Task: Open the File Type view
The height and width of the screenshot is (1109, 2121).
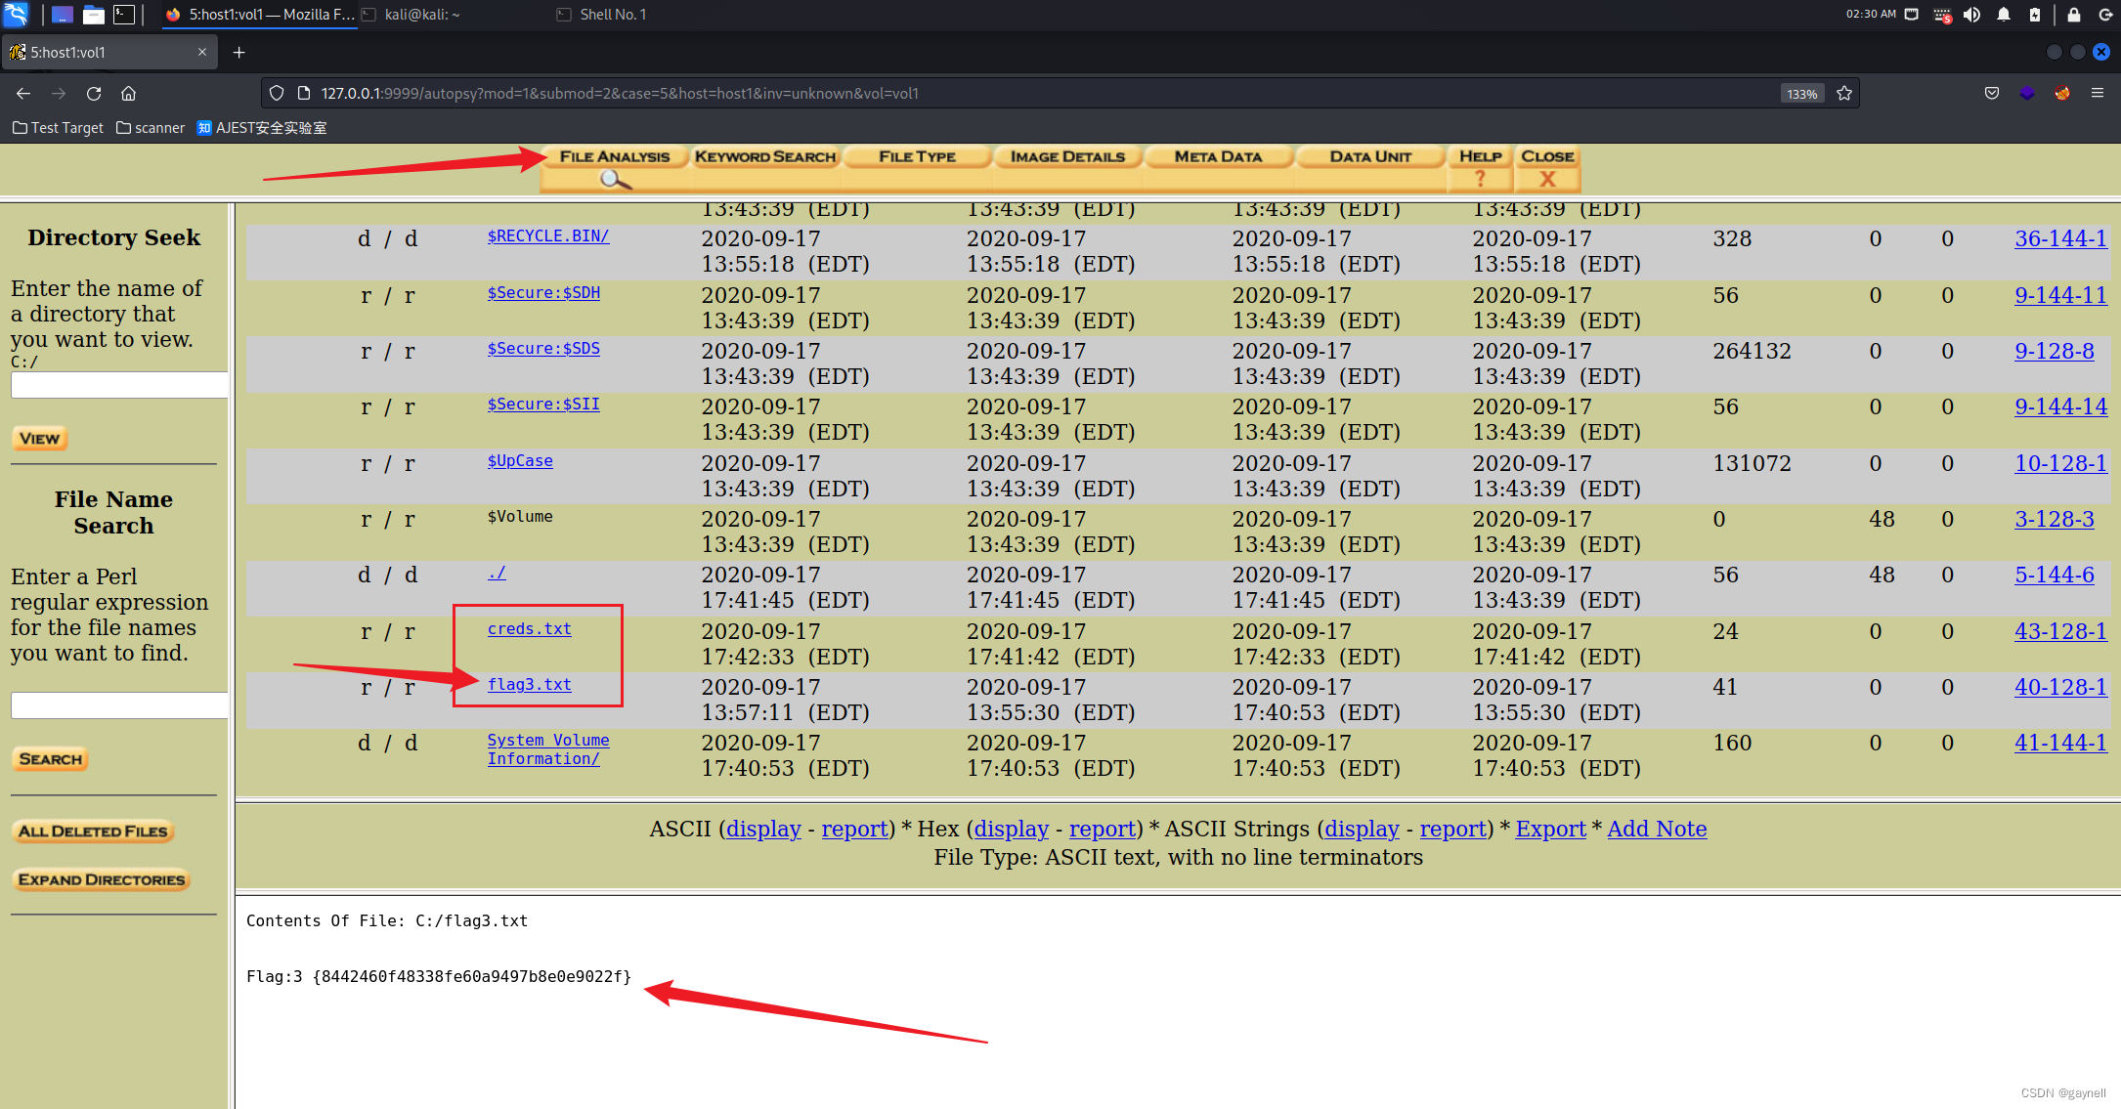Action: coord(916,156)
